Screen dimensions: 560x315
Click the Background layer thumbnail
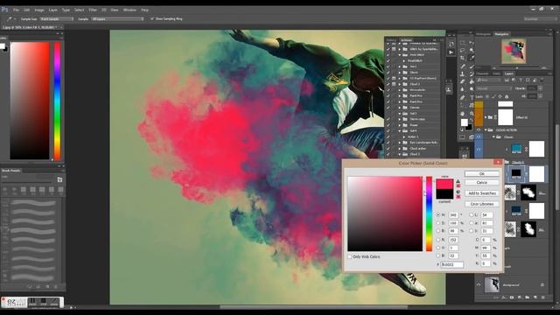[492, 285]
